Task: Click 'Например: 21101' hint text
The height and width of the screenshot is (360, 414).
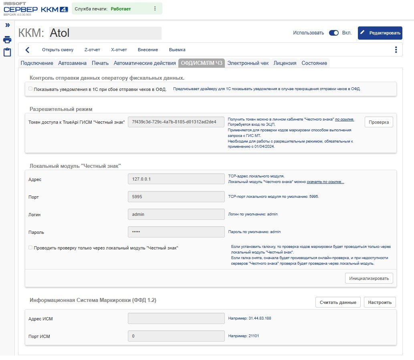Action: (x=243, y=336)
